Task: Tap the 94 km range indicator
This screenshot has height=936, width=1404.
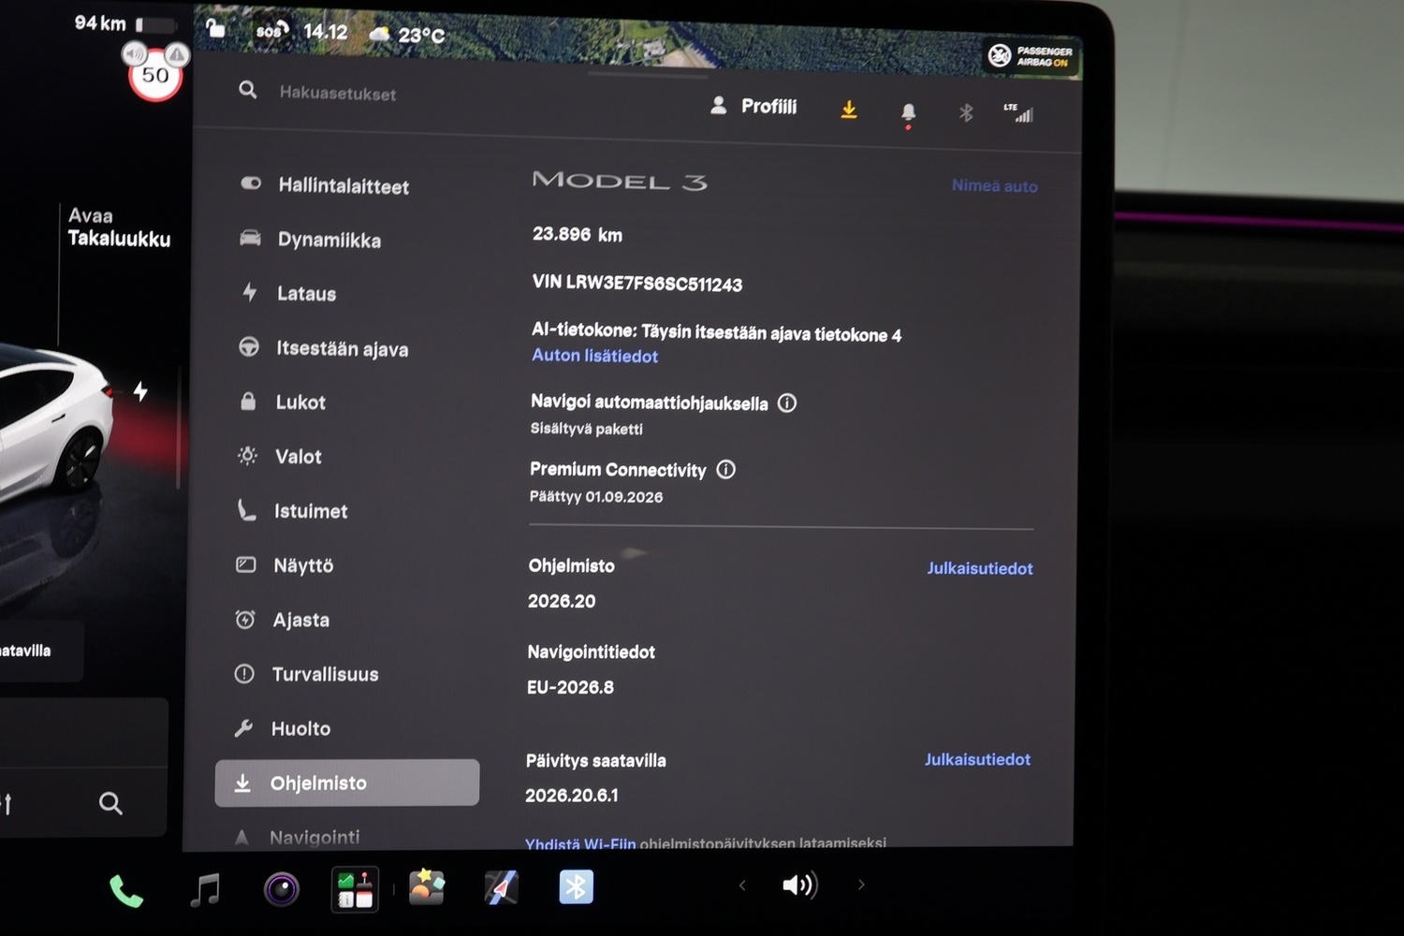Action: 100,22
